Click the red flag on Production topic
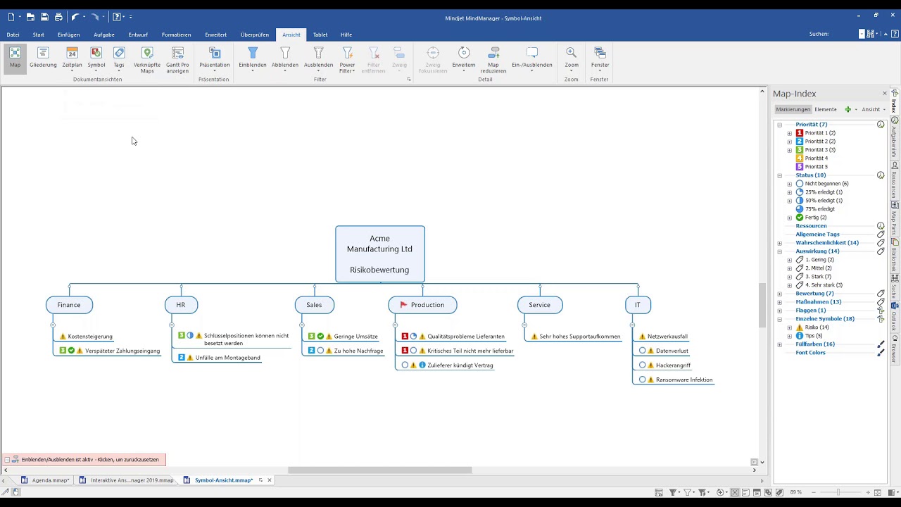Screen dimensions: 901x507 pos(403,305)
